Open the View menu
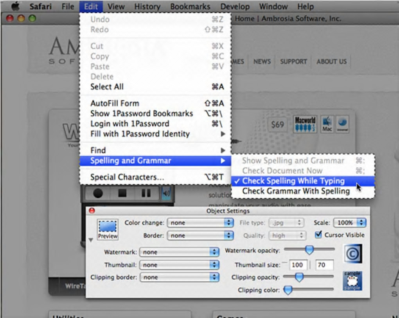The image size is (399, 318). pos(116,6)
